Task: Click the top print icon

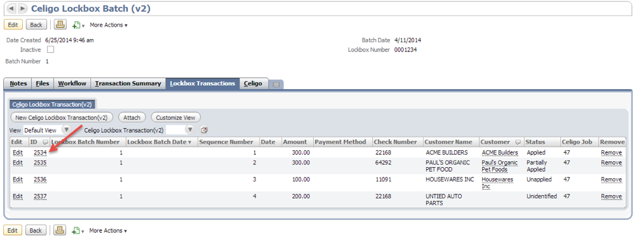Action: (60, 25)
